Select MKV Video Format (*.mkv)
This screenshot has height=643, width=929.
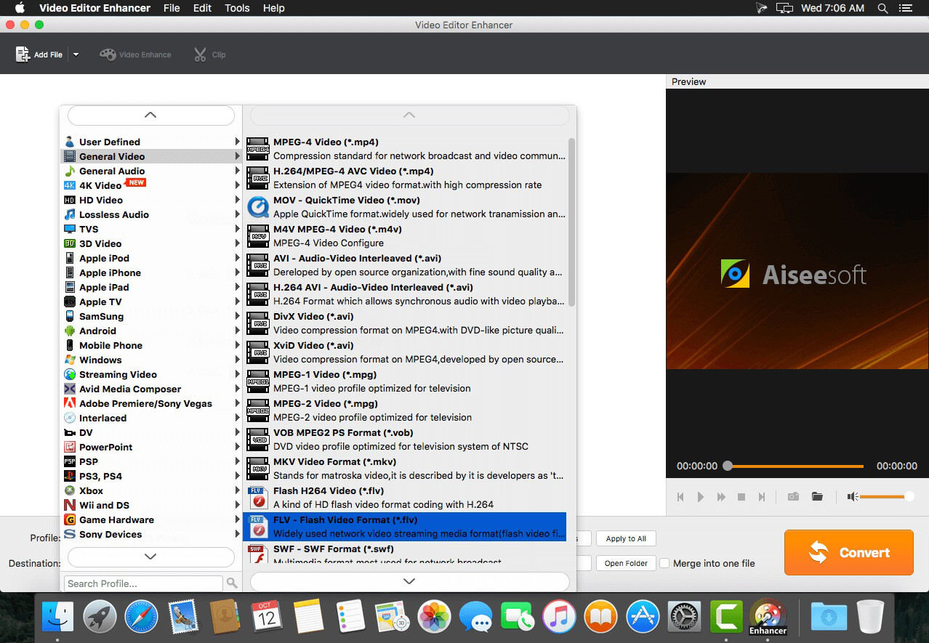406,469
